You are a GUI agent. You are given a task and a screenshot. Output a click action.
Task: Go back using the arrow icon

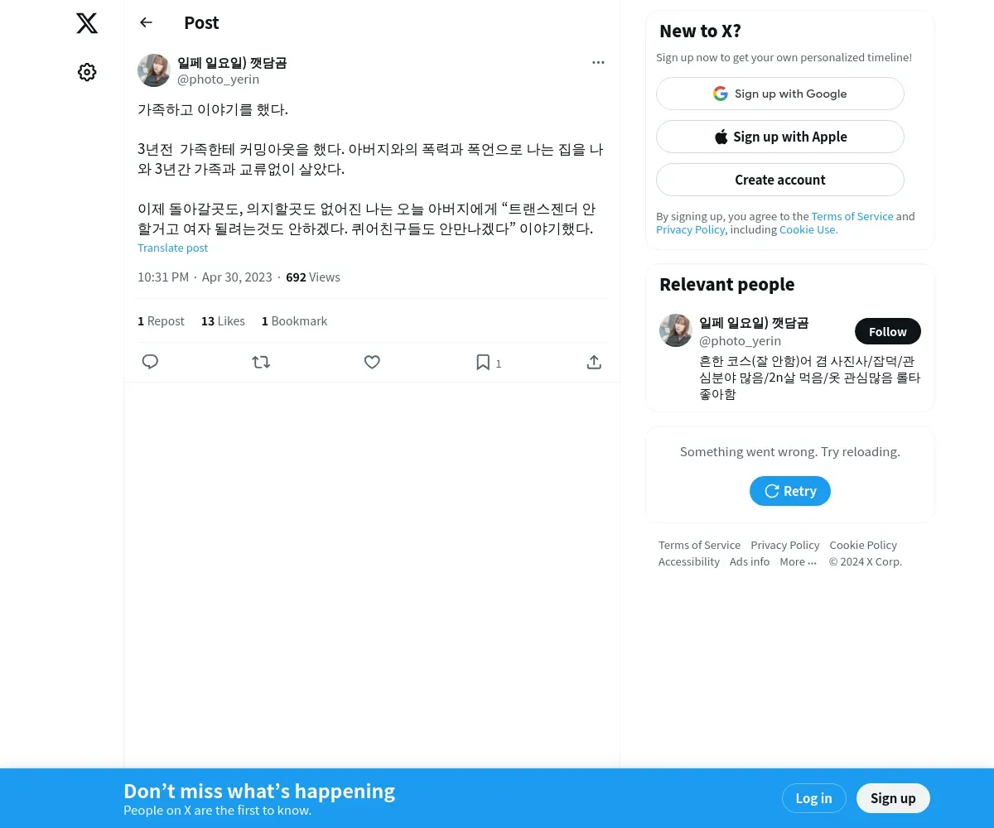click(x=146, y=22)
